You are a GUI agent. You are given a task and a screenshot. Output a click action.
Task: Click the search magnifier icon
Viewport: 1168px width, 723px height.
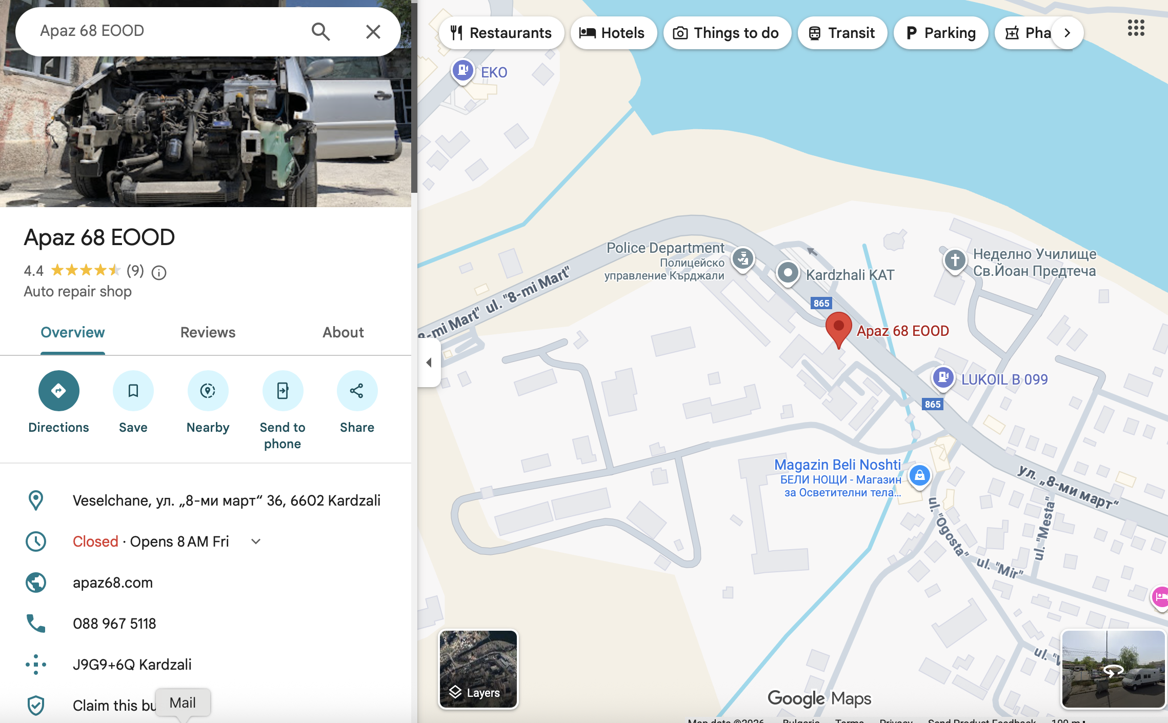point(320,32)
